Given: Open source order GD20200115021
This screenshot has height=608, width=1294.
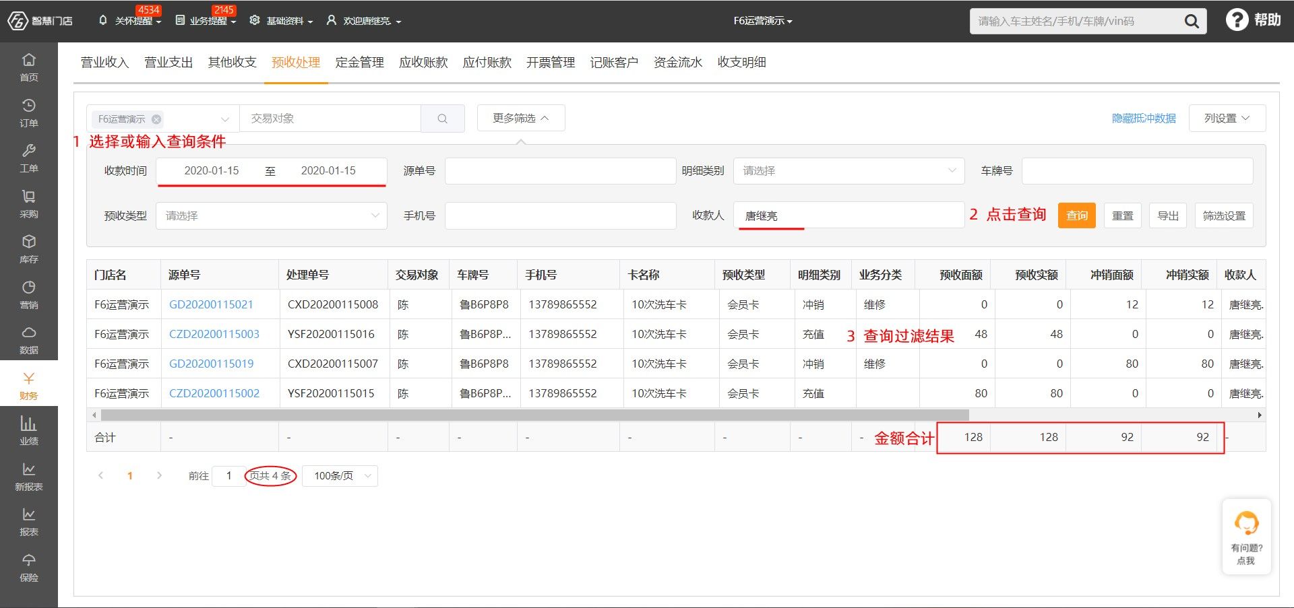Looking at the screenshot, I should [211, 304].
